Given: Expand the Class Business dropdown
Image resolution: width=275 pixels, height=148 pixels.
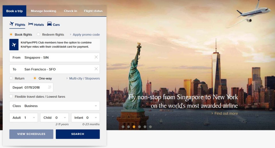Looking at the screenshot, I should (54, 106).
